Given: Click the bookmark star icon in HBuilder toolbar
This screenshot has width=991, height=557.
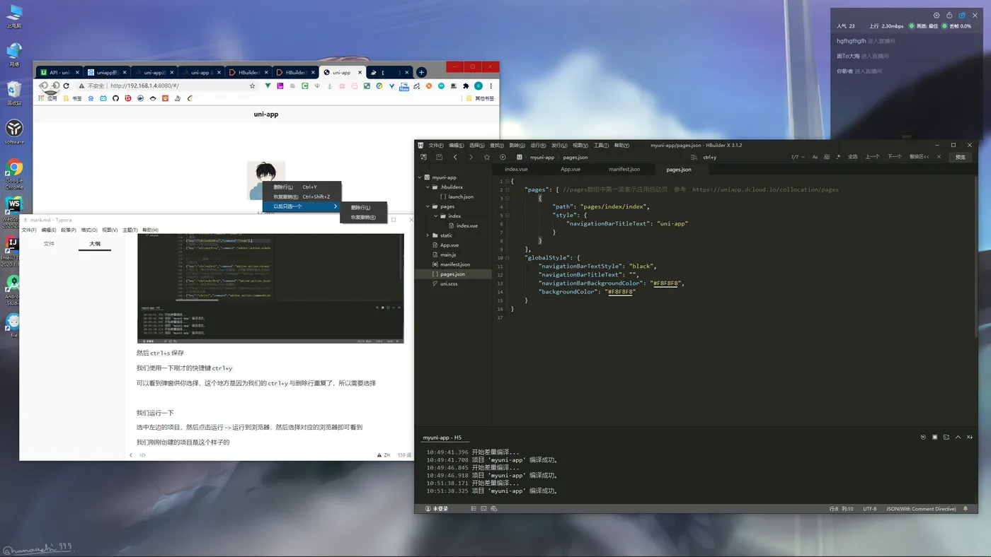Looking at the screenshot, I should click(486, 157).
